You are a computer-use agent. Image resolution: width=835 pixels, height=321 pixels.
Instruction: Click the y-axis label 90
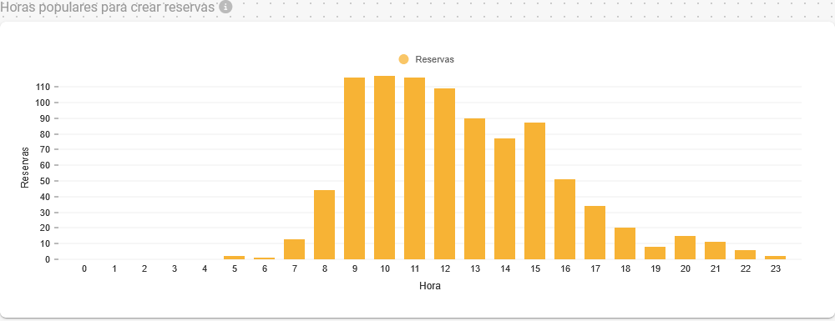point(46,118)
